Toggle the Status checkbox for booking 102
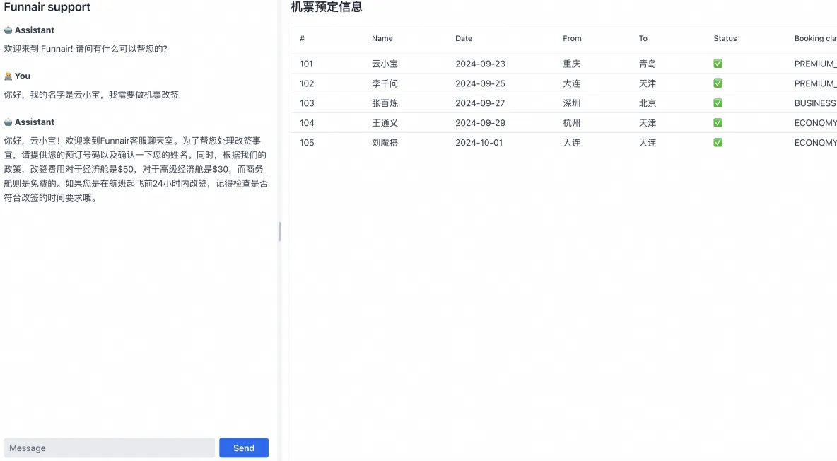 click(x=718, y=83)
